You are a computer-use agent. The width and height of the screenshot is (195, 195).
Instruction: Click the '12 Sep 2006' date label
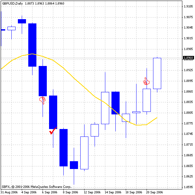92,192
